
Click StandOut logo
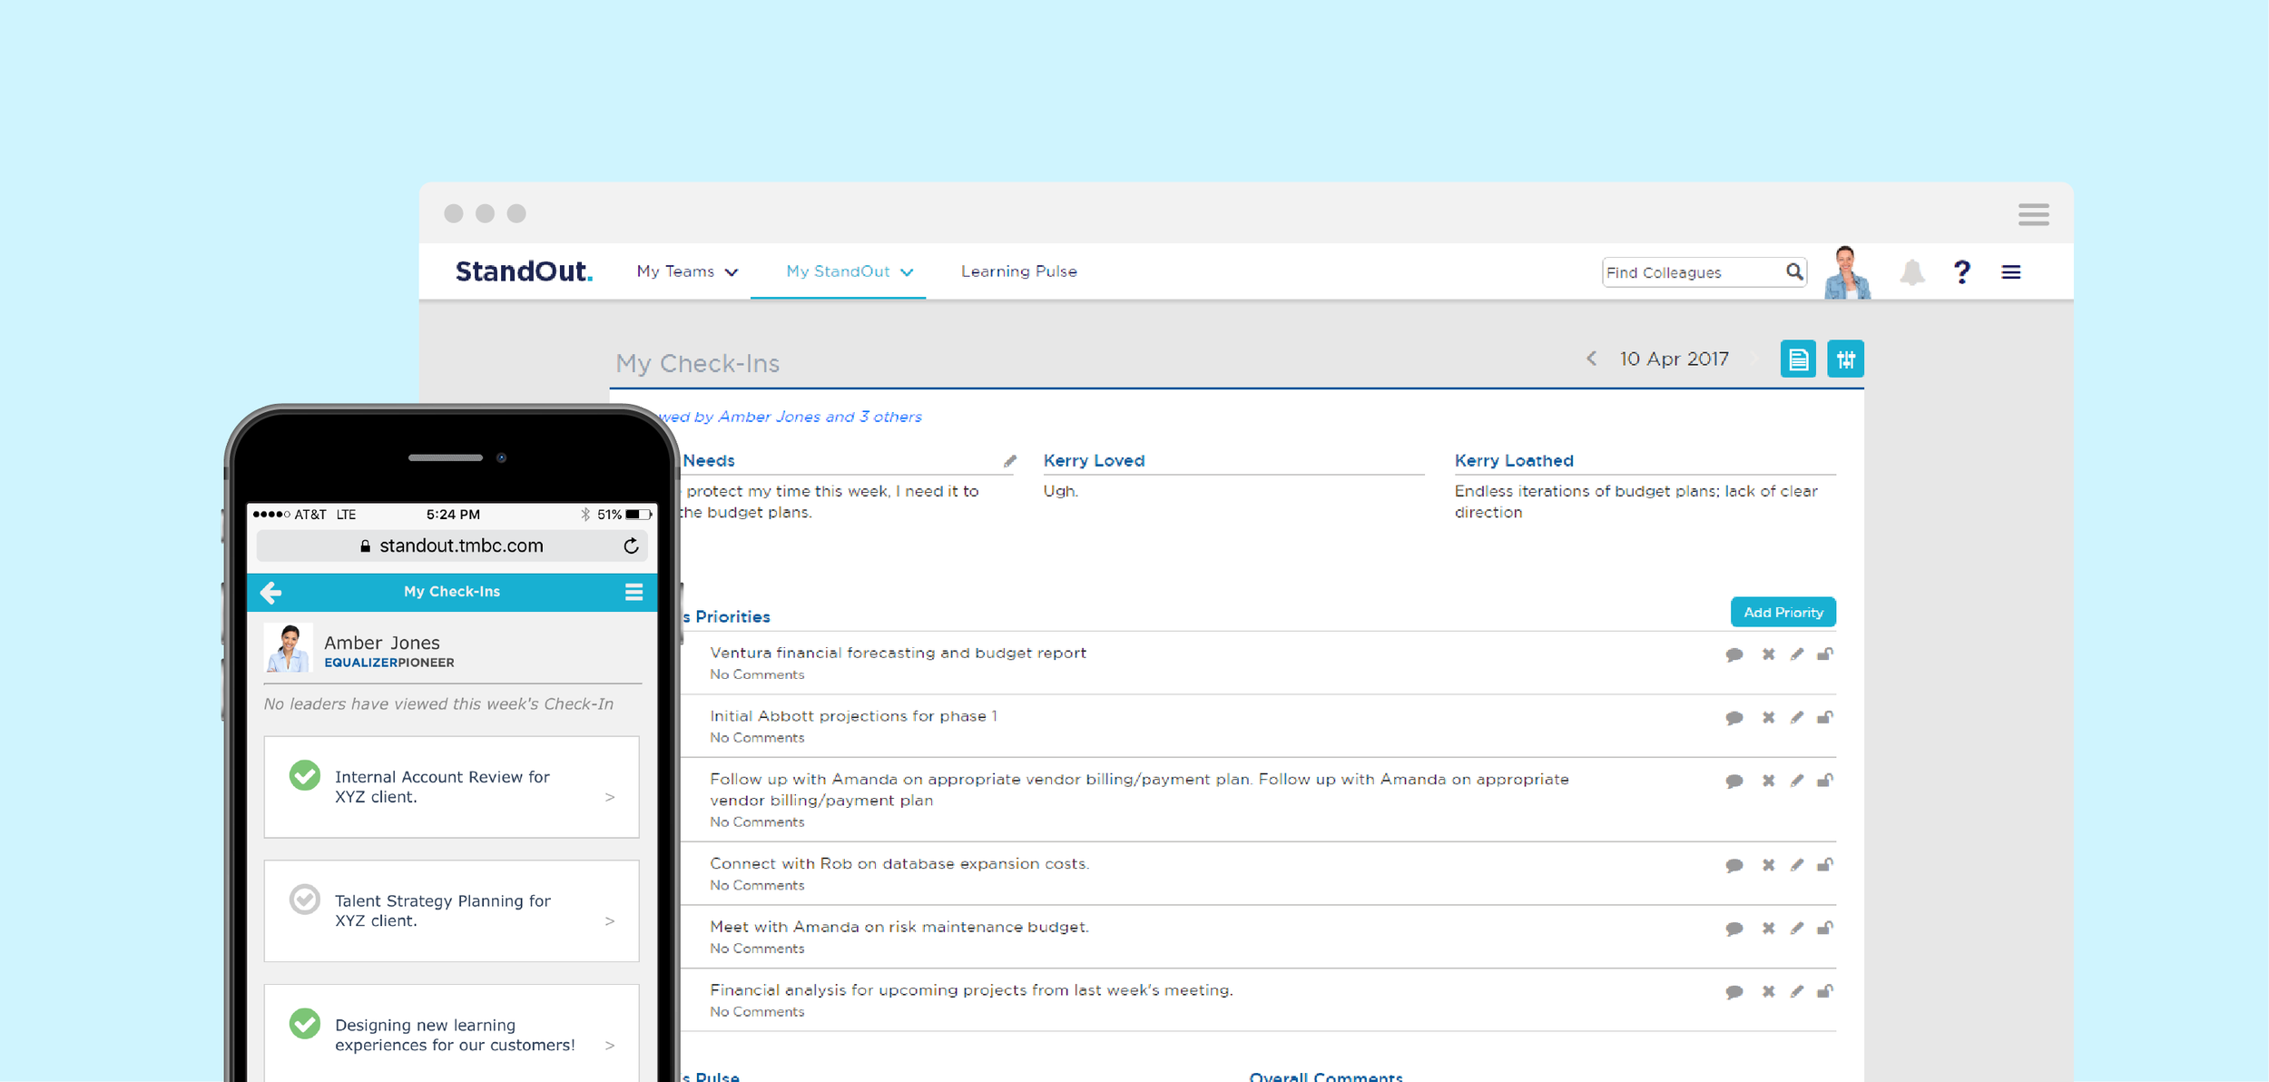tap(524, 271)
